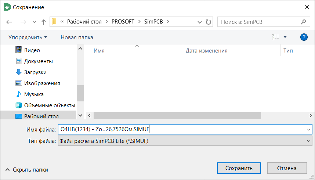Click the file list horizontal scrollbar thumb
The width and height of the screenshot is (315, 180).
[x=177, y=115]
